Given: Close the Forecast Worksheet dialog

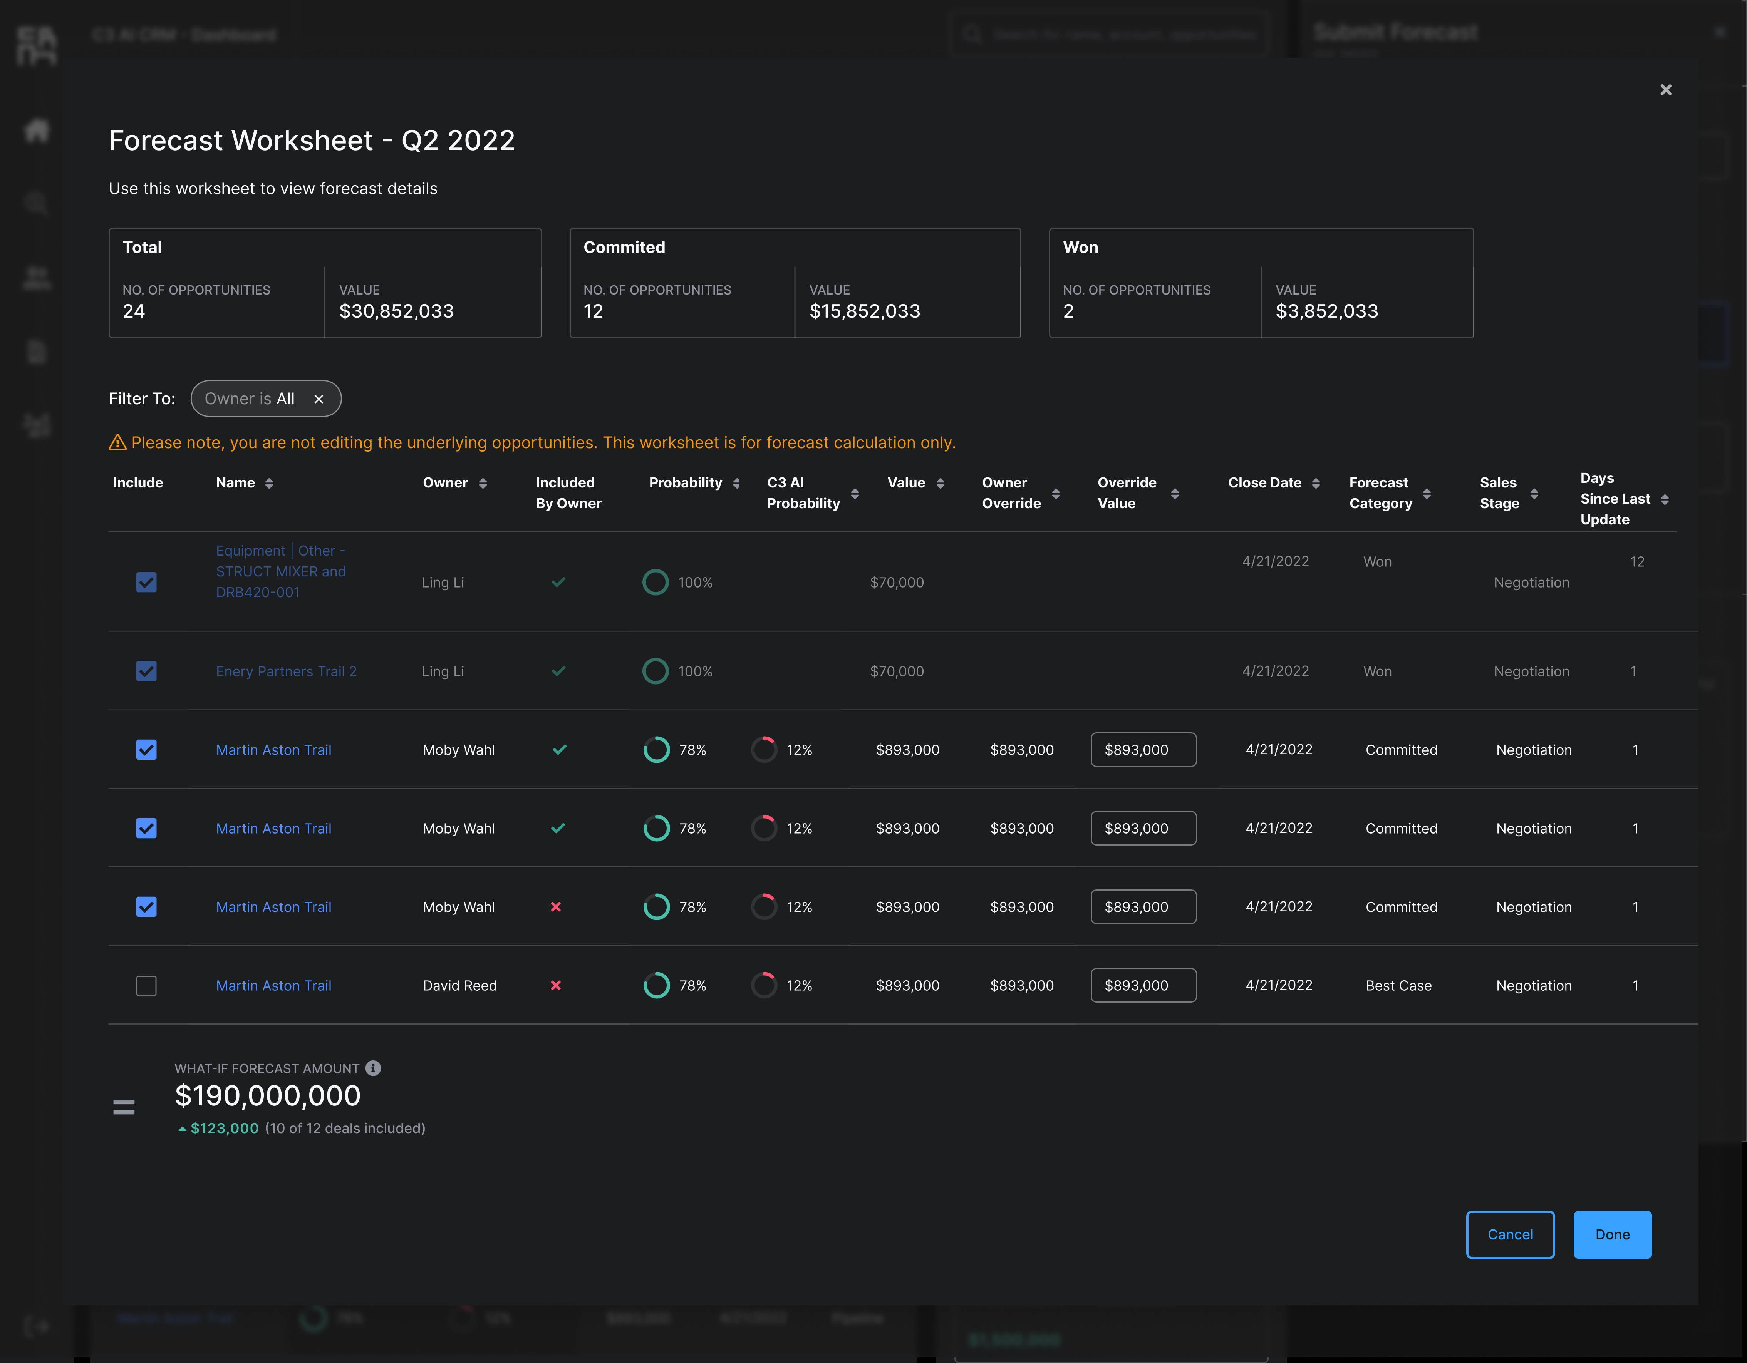Looking at the screenshot, I should coord(1665,90).
